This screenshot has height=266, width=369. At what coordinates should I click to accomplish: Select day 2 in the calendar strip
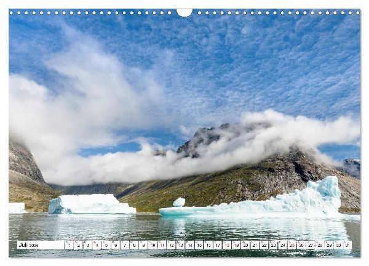point(78,245)
